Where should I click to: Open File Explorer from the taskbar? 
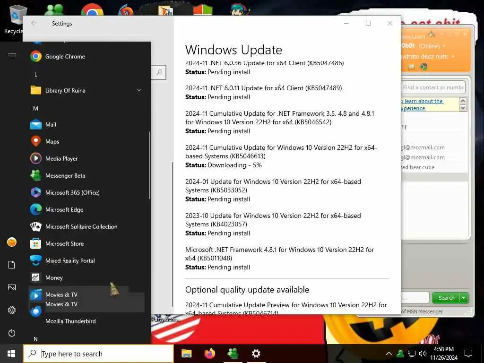point(186,354)
